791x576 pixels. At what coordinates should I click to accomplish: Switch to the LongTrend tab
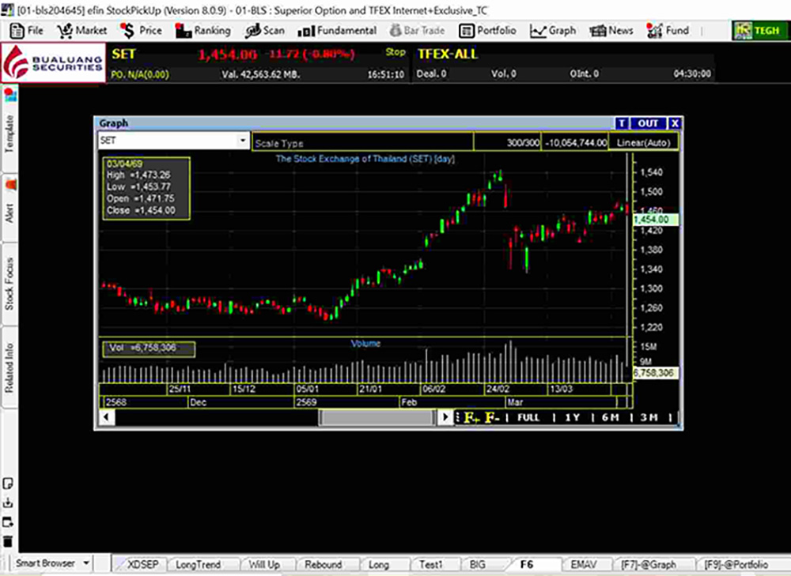pyautogui.click(x=198, y=564)
